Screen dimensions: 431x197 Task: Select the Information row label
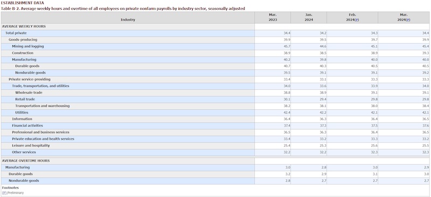(x=22, y=119)
